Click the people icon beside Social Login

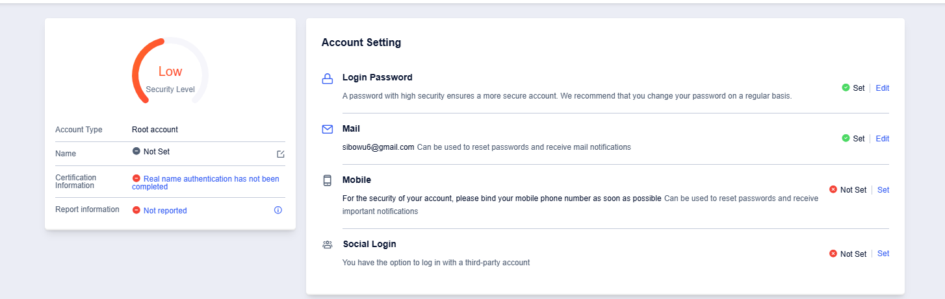point(328,245)
